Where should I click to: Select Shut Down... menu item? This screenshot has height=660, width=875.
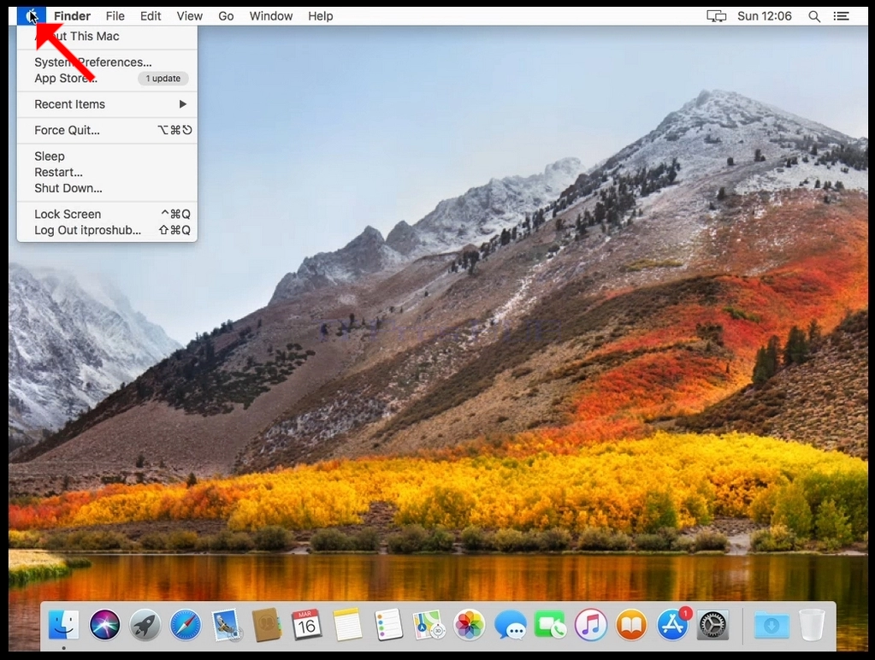[x=107, y=188]
